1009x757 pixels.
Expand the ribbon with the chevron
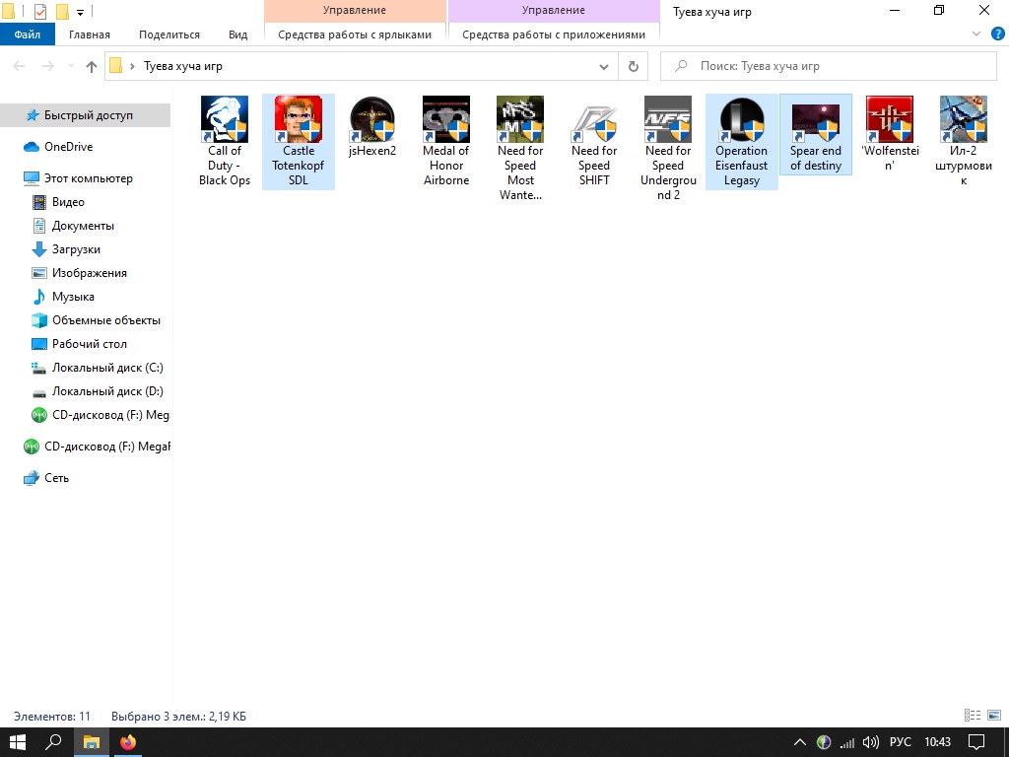pyautogui.click(x=976, y=34)
